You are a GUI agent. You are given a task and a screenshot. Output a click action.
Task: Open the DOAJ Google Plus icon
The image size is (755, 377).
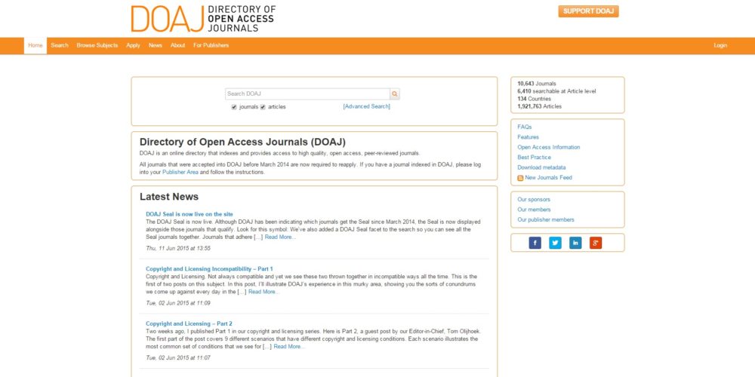click(x=596, y=243)
